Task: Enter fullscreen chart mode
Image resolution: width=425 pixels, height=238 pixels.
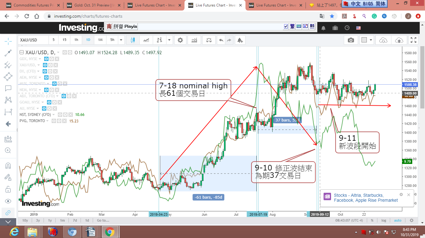Action: 413,40
